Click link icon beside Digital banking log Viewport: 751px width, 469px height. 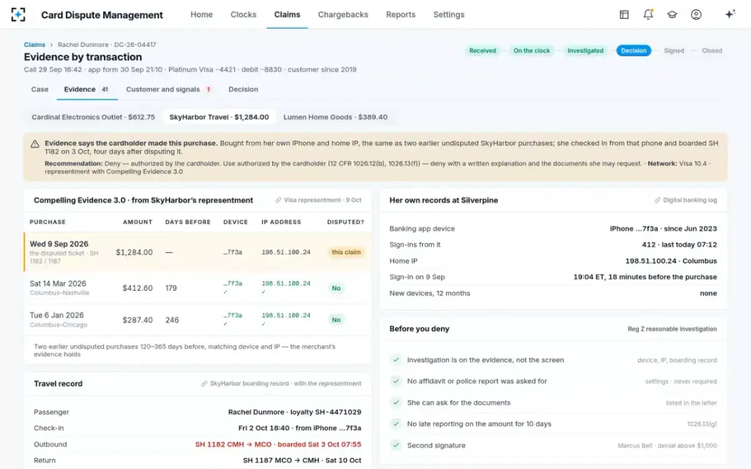(658, 201)
